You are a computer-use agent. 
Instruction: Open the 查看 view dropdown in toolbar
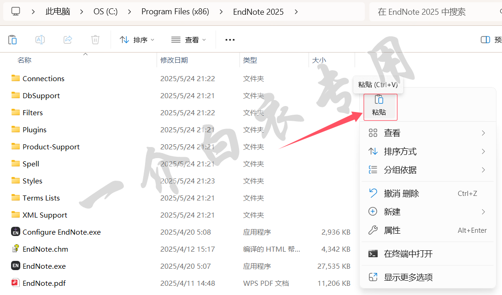tap(189, 40)
